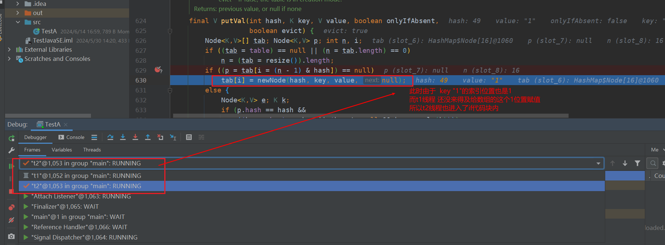Click the Step Out arrow icon
Screen dimensions: 665x245
(x=148, y=137)
